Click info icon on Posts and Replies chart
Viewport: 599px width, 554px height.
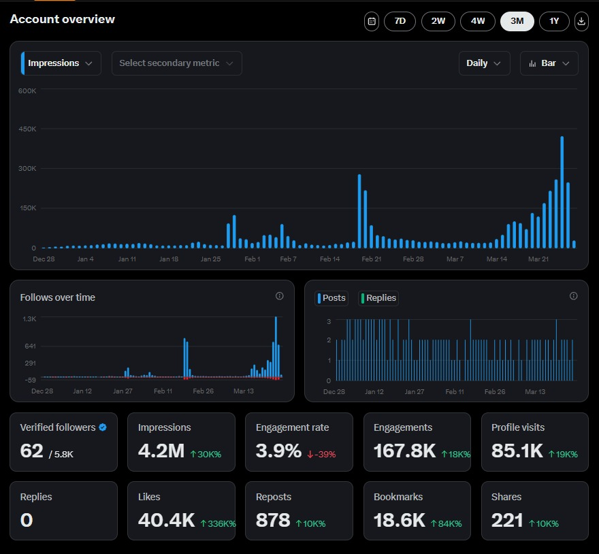tap(573, 296)
